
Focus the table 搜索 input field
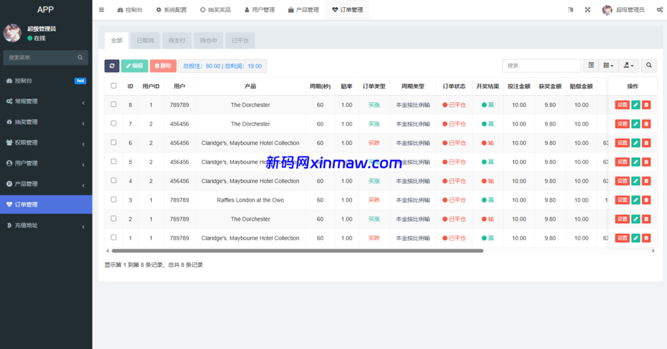tap(541, 66)
